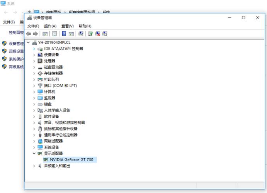Screen dimensions: 267x193
Task: Click the 远程设置 link in System window sidebar
Action: click(16, 51)
